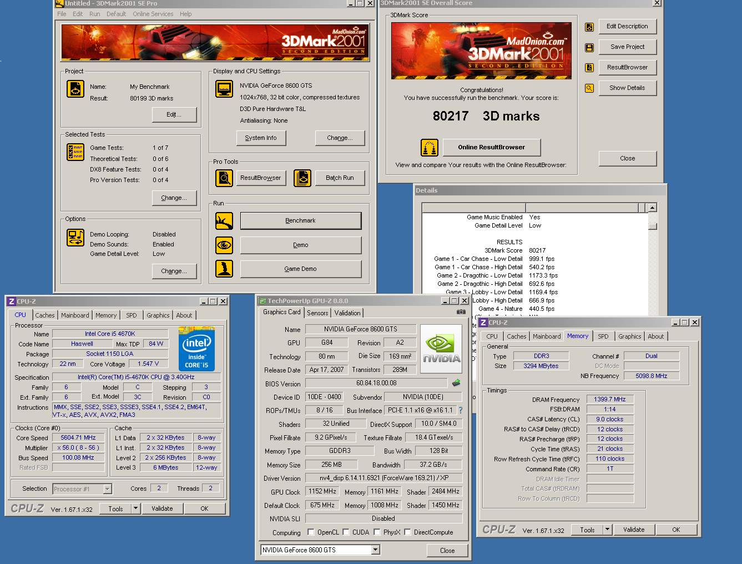
Task: Click the Edit Description icon in score window
Action: [589, 27]
